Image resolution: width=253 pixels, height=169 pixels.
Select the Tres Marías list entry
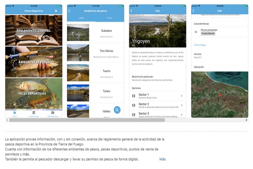click(x=96, y=53)
